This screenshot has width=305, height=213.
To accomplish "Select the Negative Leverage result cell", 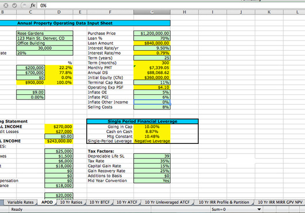I will tap(152, 141).
